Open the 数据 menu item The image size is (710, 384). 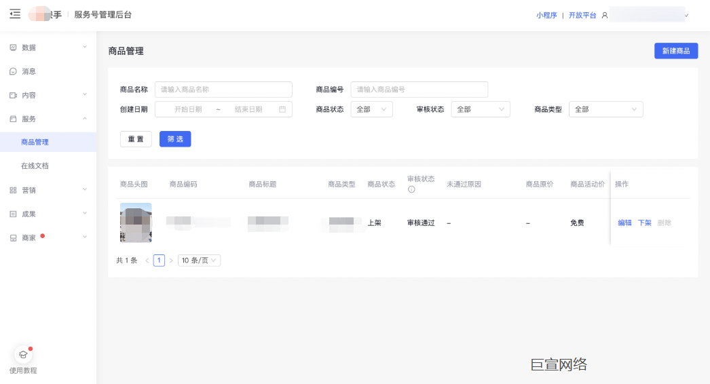pyautogui.click(x=48, y=47)
